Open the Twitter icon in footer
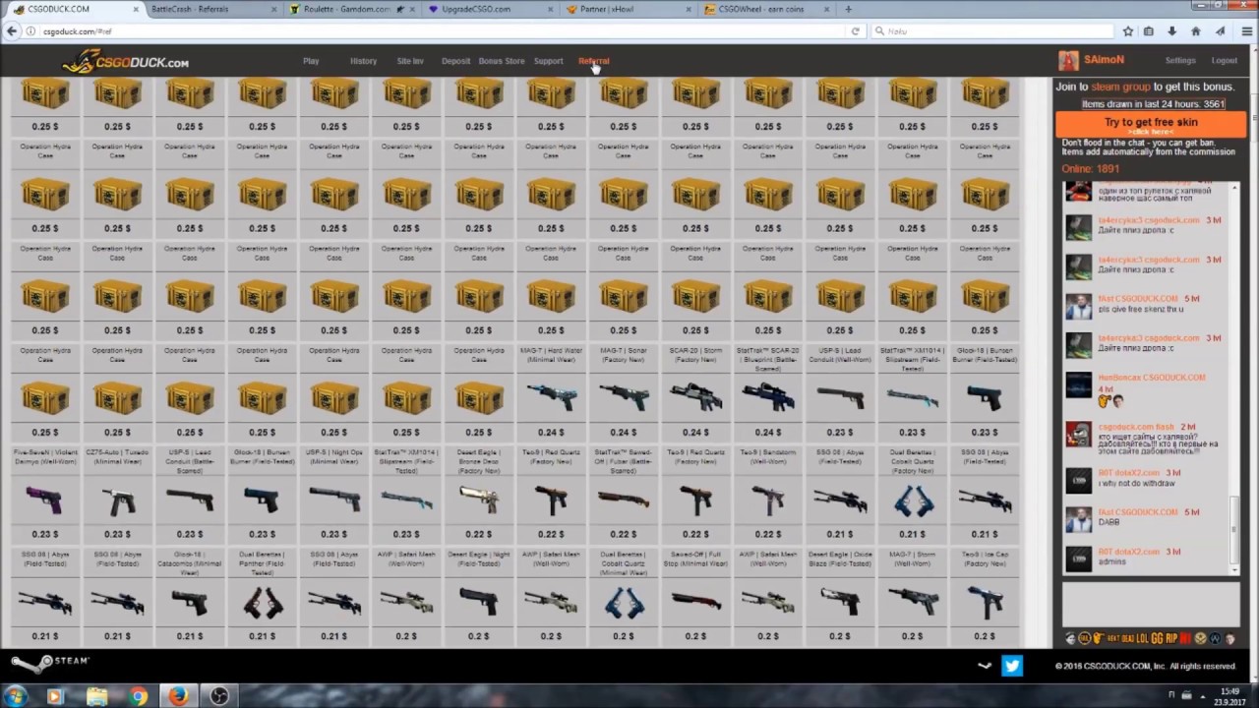Image resolution: width=1259 pixels, height=708 pixels. pos(1012,666)
